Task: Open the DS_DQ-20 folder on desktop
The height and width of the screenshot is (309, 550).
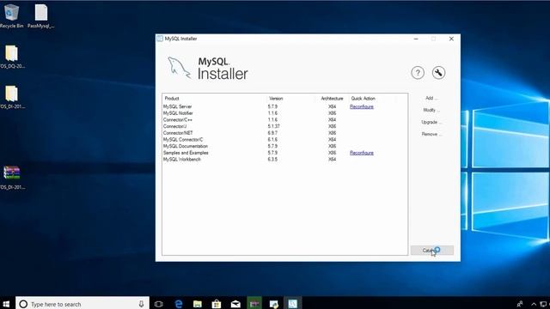Action: click(11, 57)
